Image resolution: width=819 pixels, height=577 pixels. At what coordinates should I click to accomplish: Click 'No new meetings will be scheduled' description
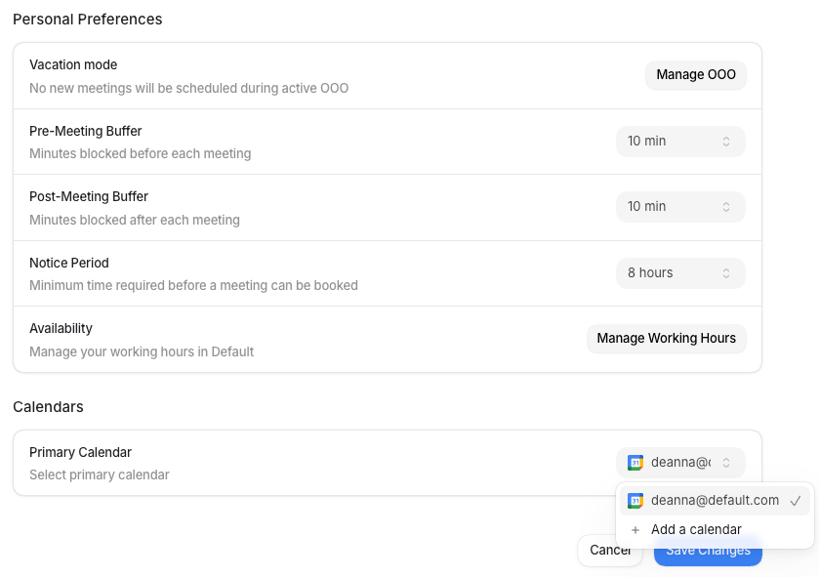click(x=189, y=88)
